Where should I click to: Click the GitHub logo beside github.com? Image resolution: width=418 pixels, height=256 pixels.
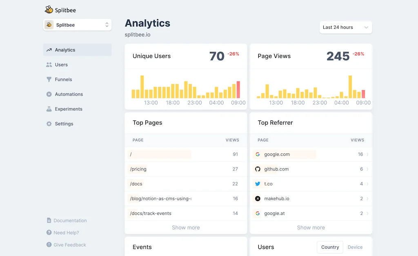point(258,169)
